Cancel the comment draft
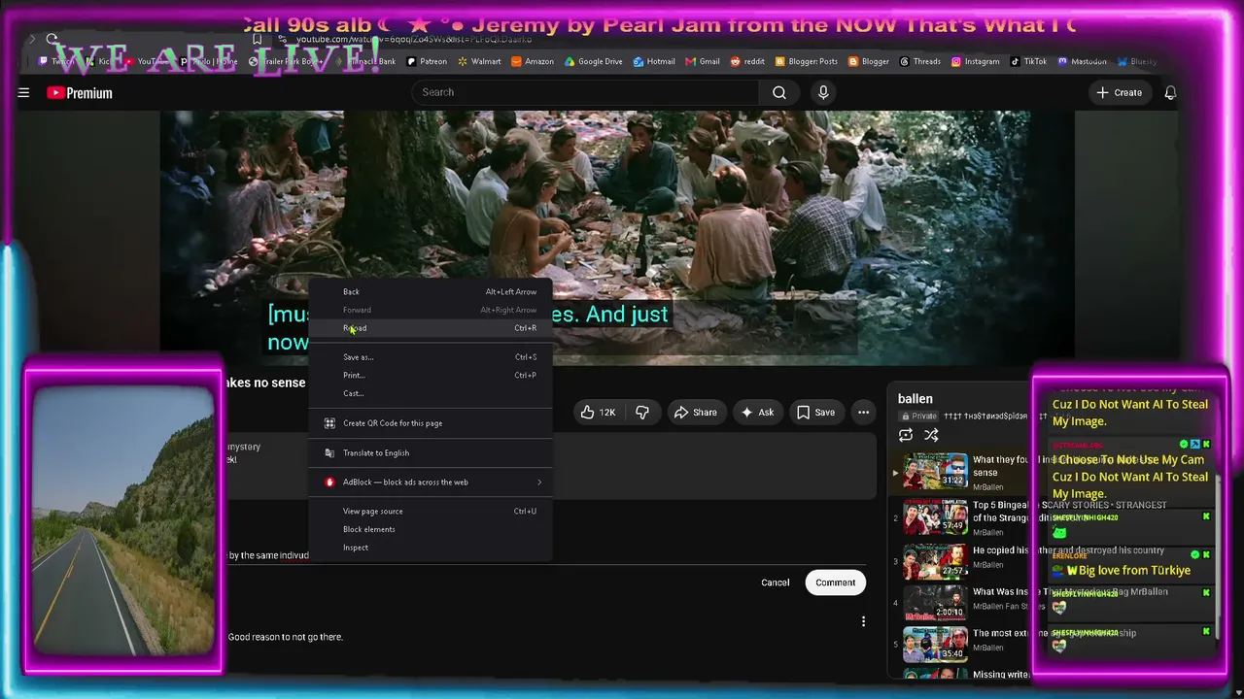The width and height of the screenshot is (1244, 699). [x=776, y=582]
